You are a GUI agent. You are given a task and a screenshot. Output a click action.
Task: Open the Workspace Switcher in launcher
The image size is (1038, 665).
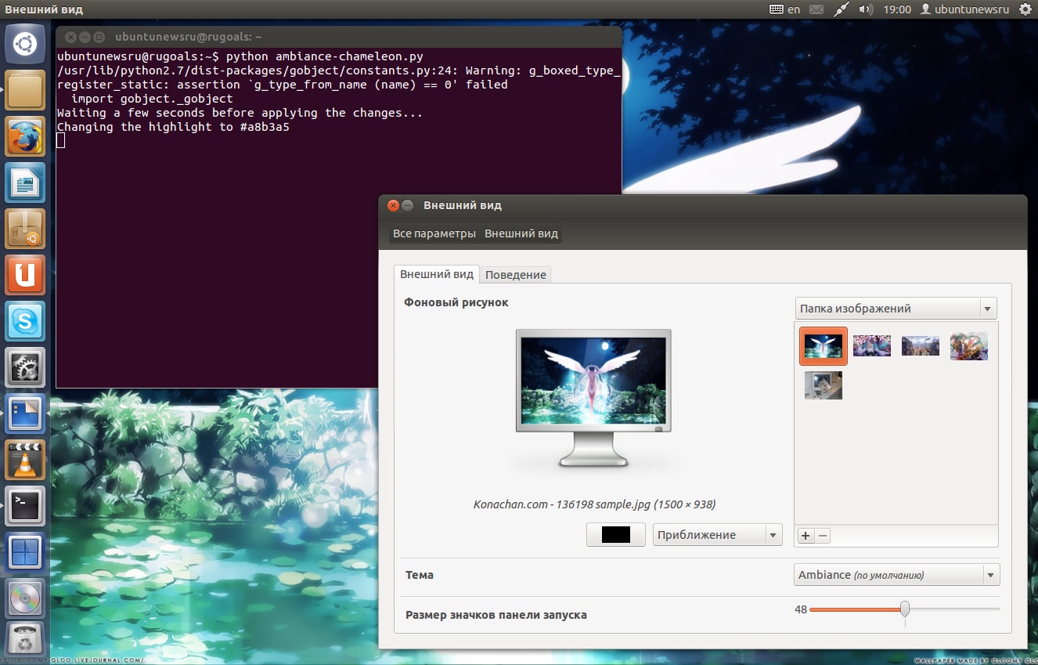click(25, 552)
